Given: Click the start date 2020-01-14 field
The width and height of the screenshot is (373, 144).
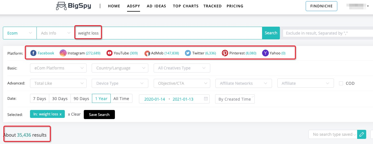Looking at the screenshot, I should pyautogui.click(x=155, y=99).
